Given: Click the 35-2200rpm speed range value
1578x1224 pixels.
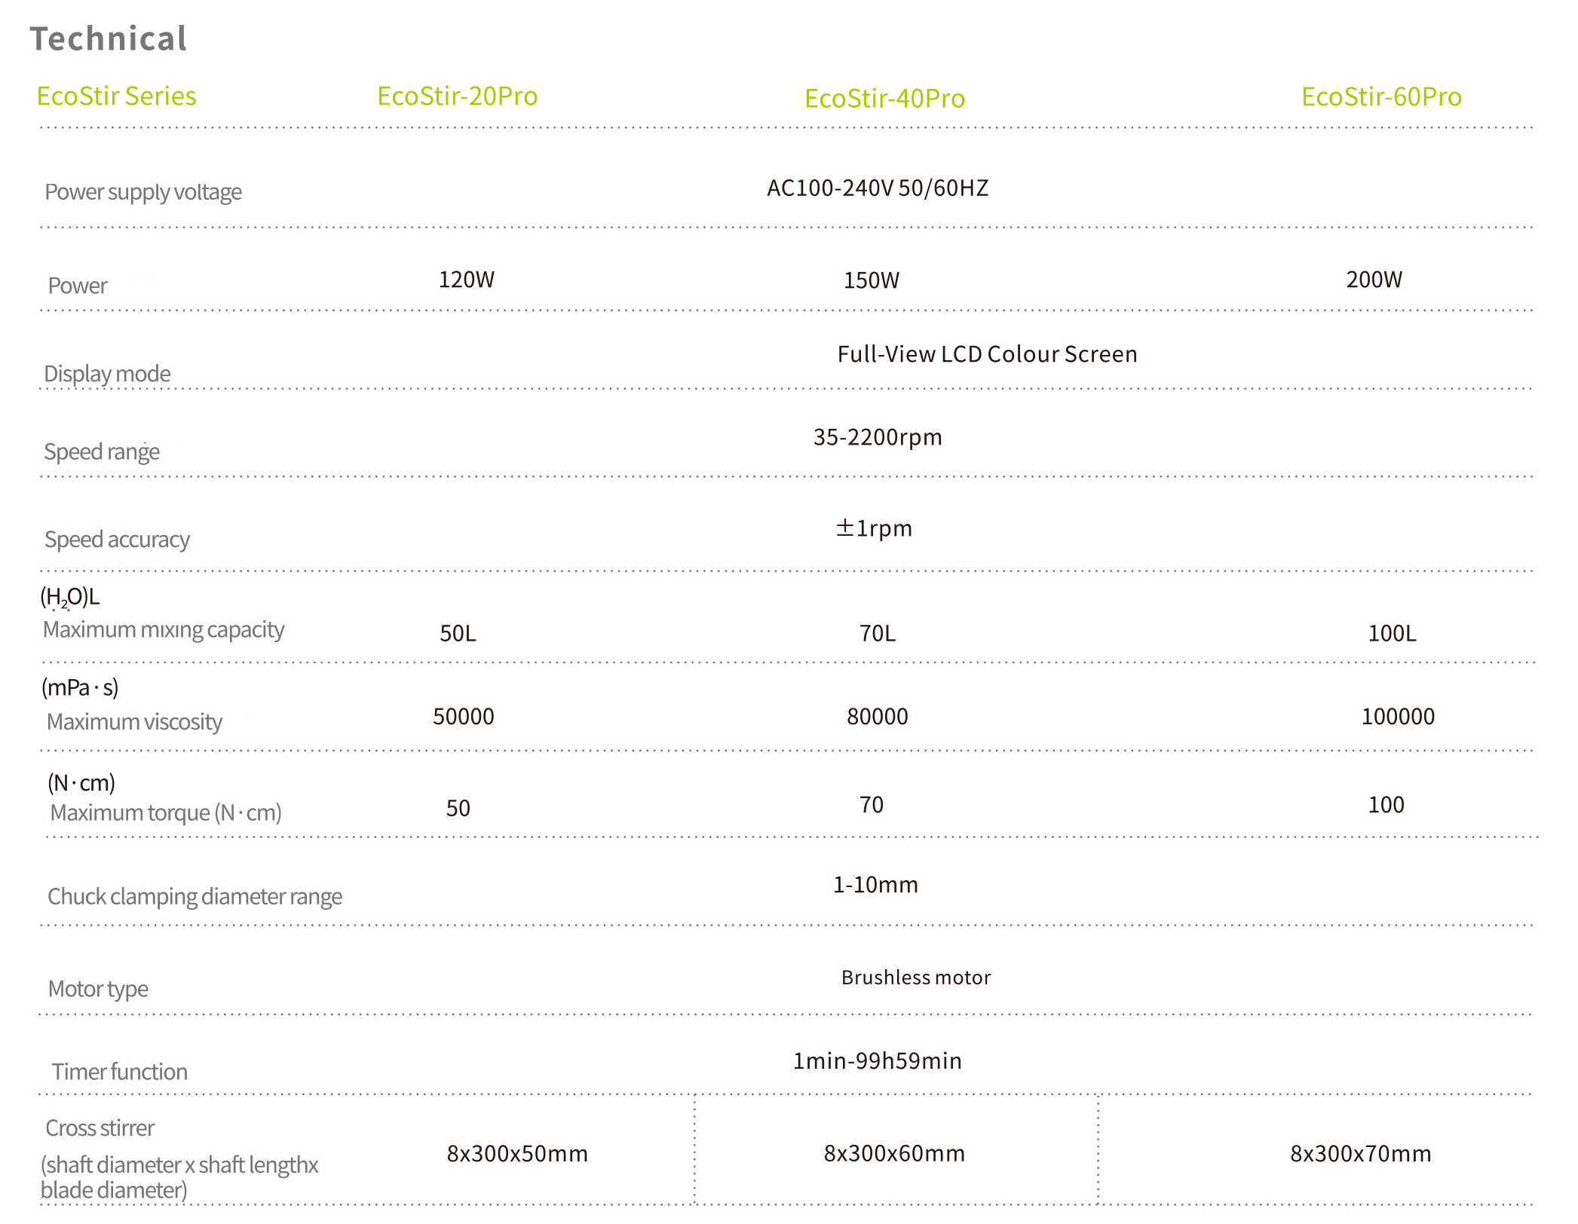Looking at the screenshot, I should tap(877, 437).
